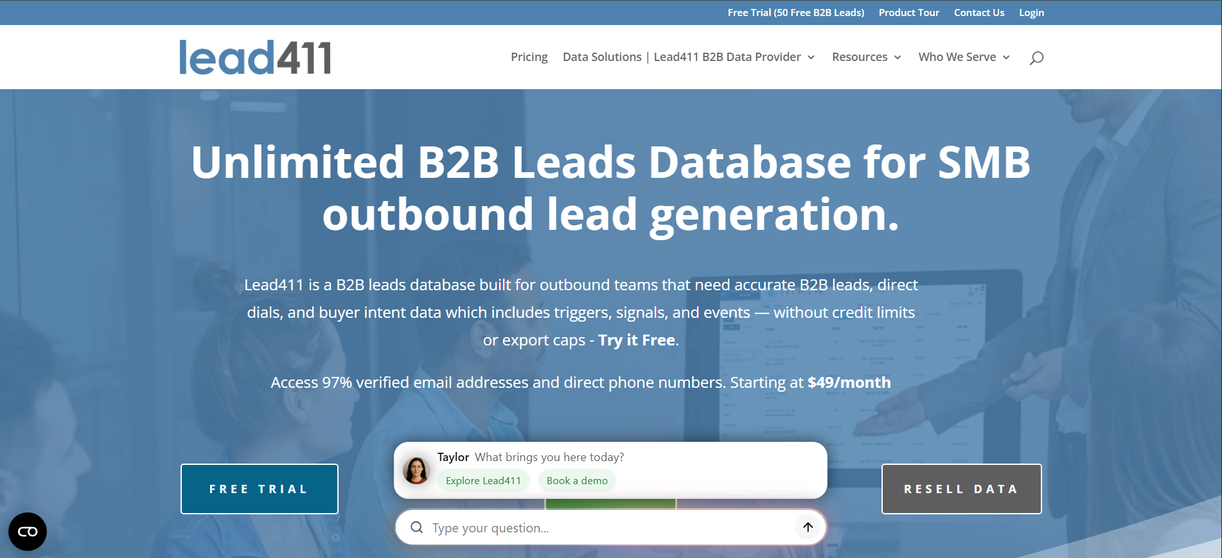Click the lead411 logo

pos(255,57)
